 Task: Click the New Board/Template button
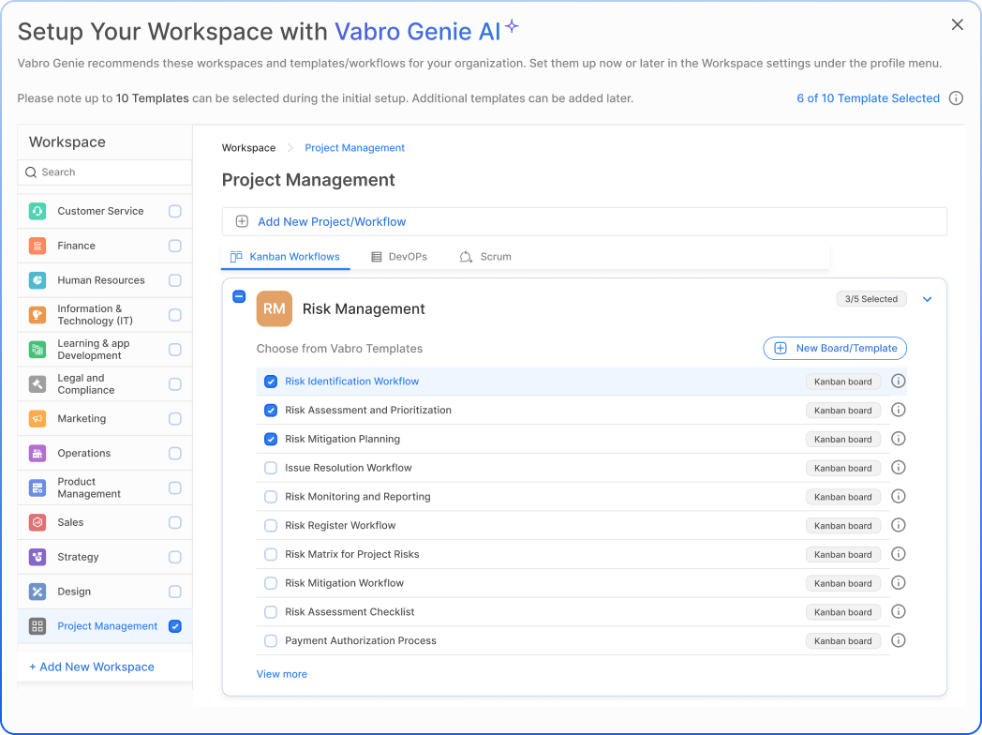[x=835, y=348]
